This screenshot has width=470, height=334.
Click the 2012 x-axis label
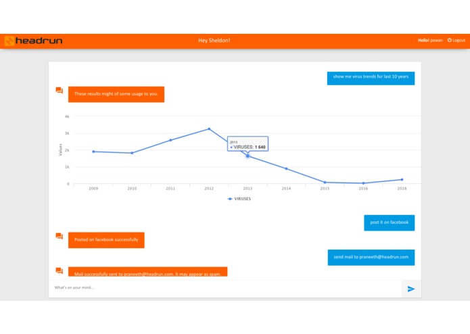click(209, 189)
